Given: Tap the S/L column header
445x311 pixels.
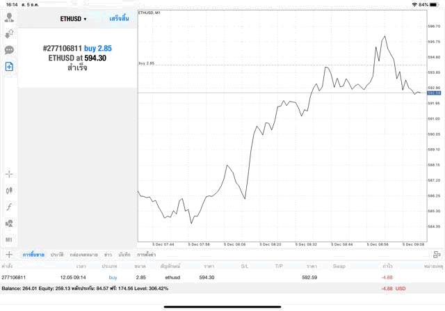Looking at the screenshot, I should (245, 266).
